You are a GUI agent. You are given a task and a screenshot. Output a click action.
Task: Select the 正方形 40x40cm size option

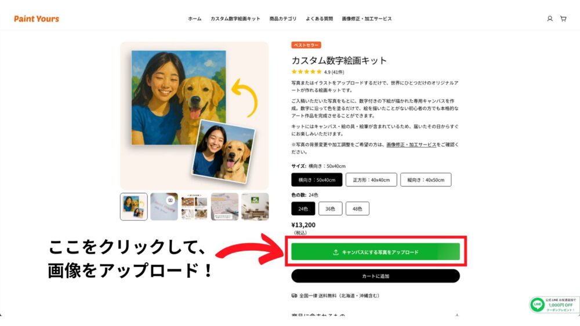(371, 180)
